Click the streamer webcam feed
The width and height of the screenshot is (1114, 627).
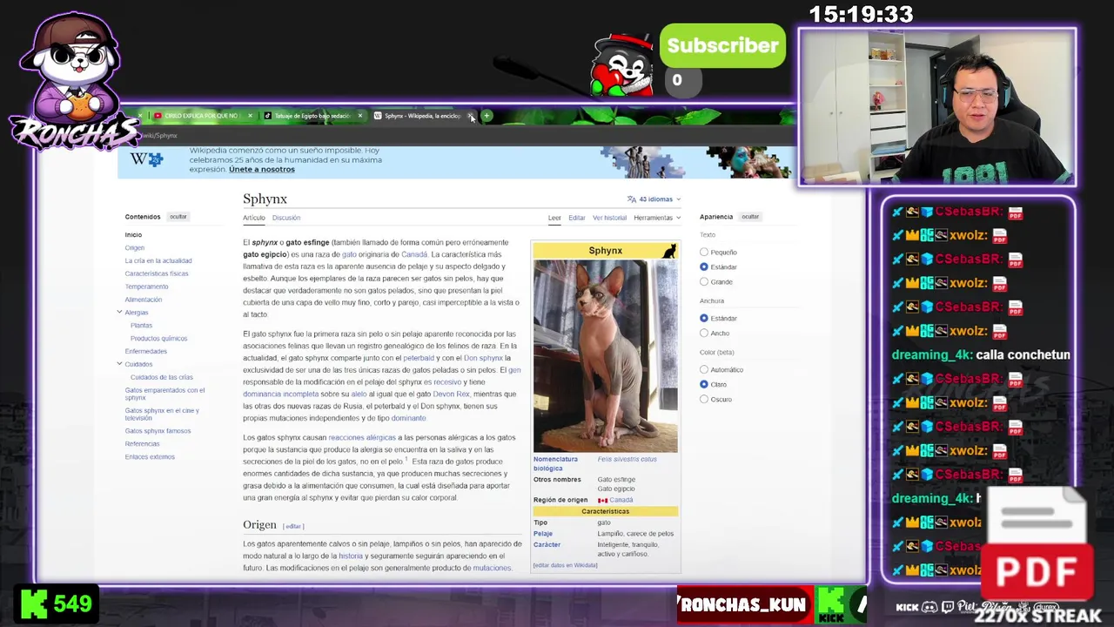click(x=937, y=107)
